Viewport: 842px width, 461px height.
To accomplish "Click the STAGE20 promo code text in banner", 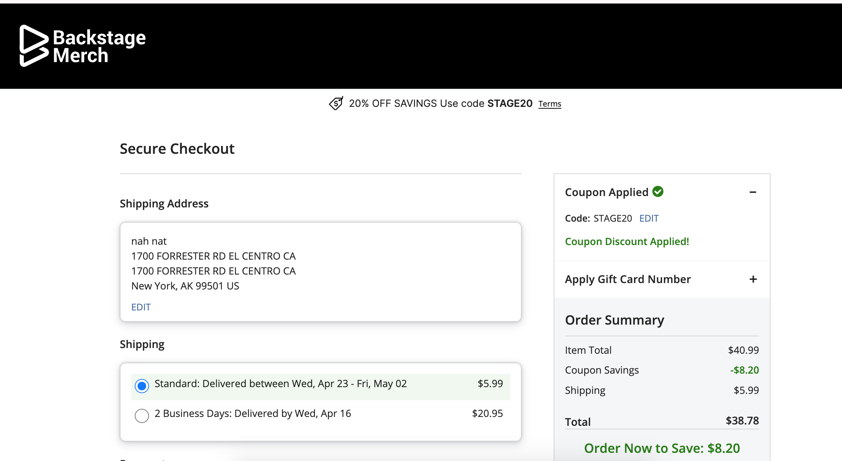I will [510, 103].
